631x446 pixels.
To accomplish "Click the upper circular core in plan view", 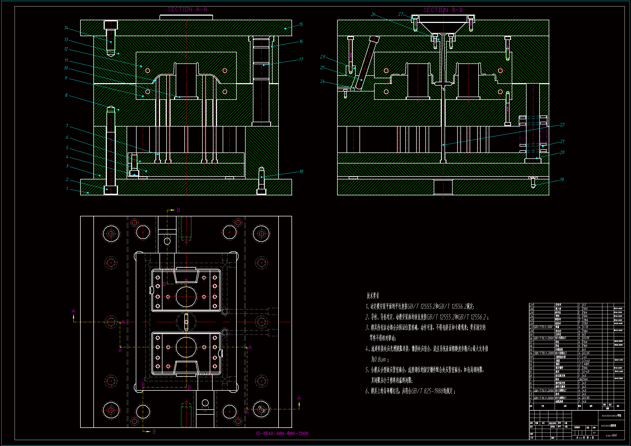I will pos(186,297).
